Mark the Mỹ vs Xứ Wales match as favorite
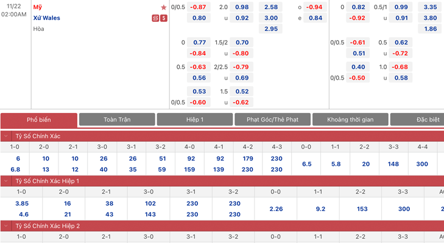Image resolution: width=444 pixels, height=243 pixels. [163, 7]
